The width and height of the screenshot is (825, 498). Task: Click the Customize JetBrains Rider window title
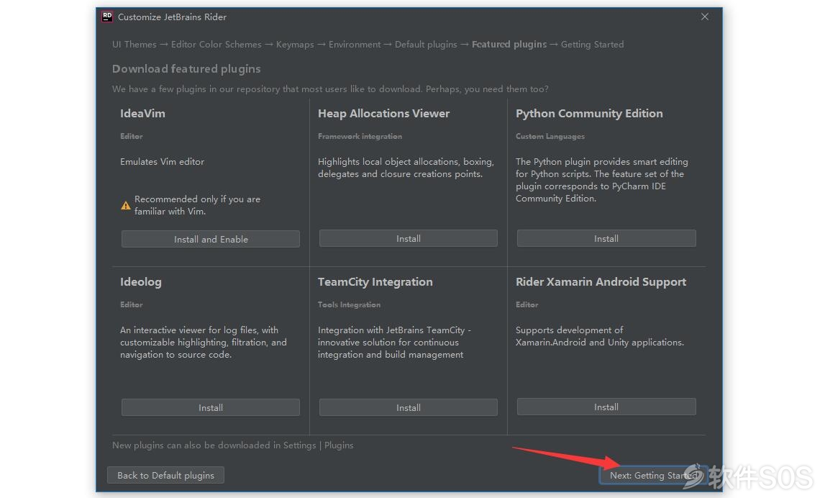(172, 17)
